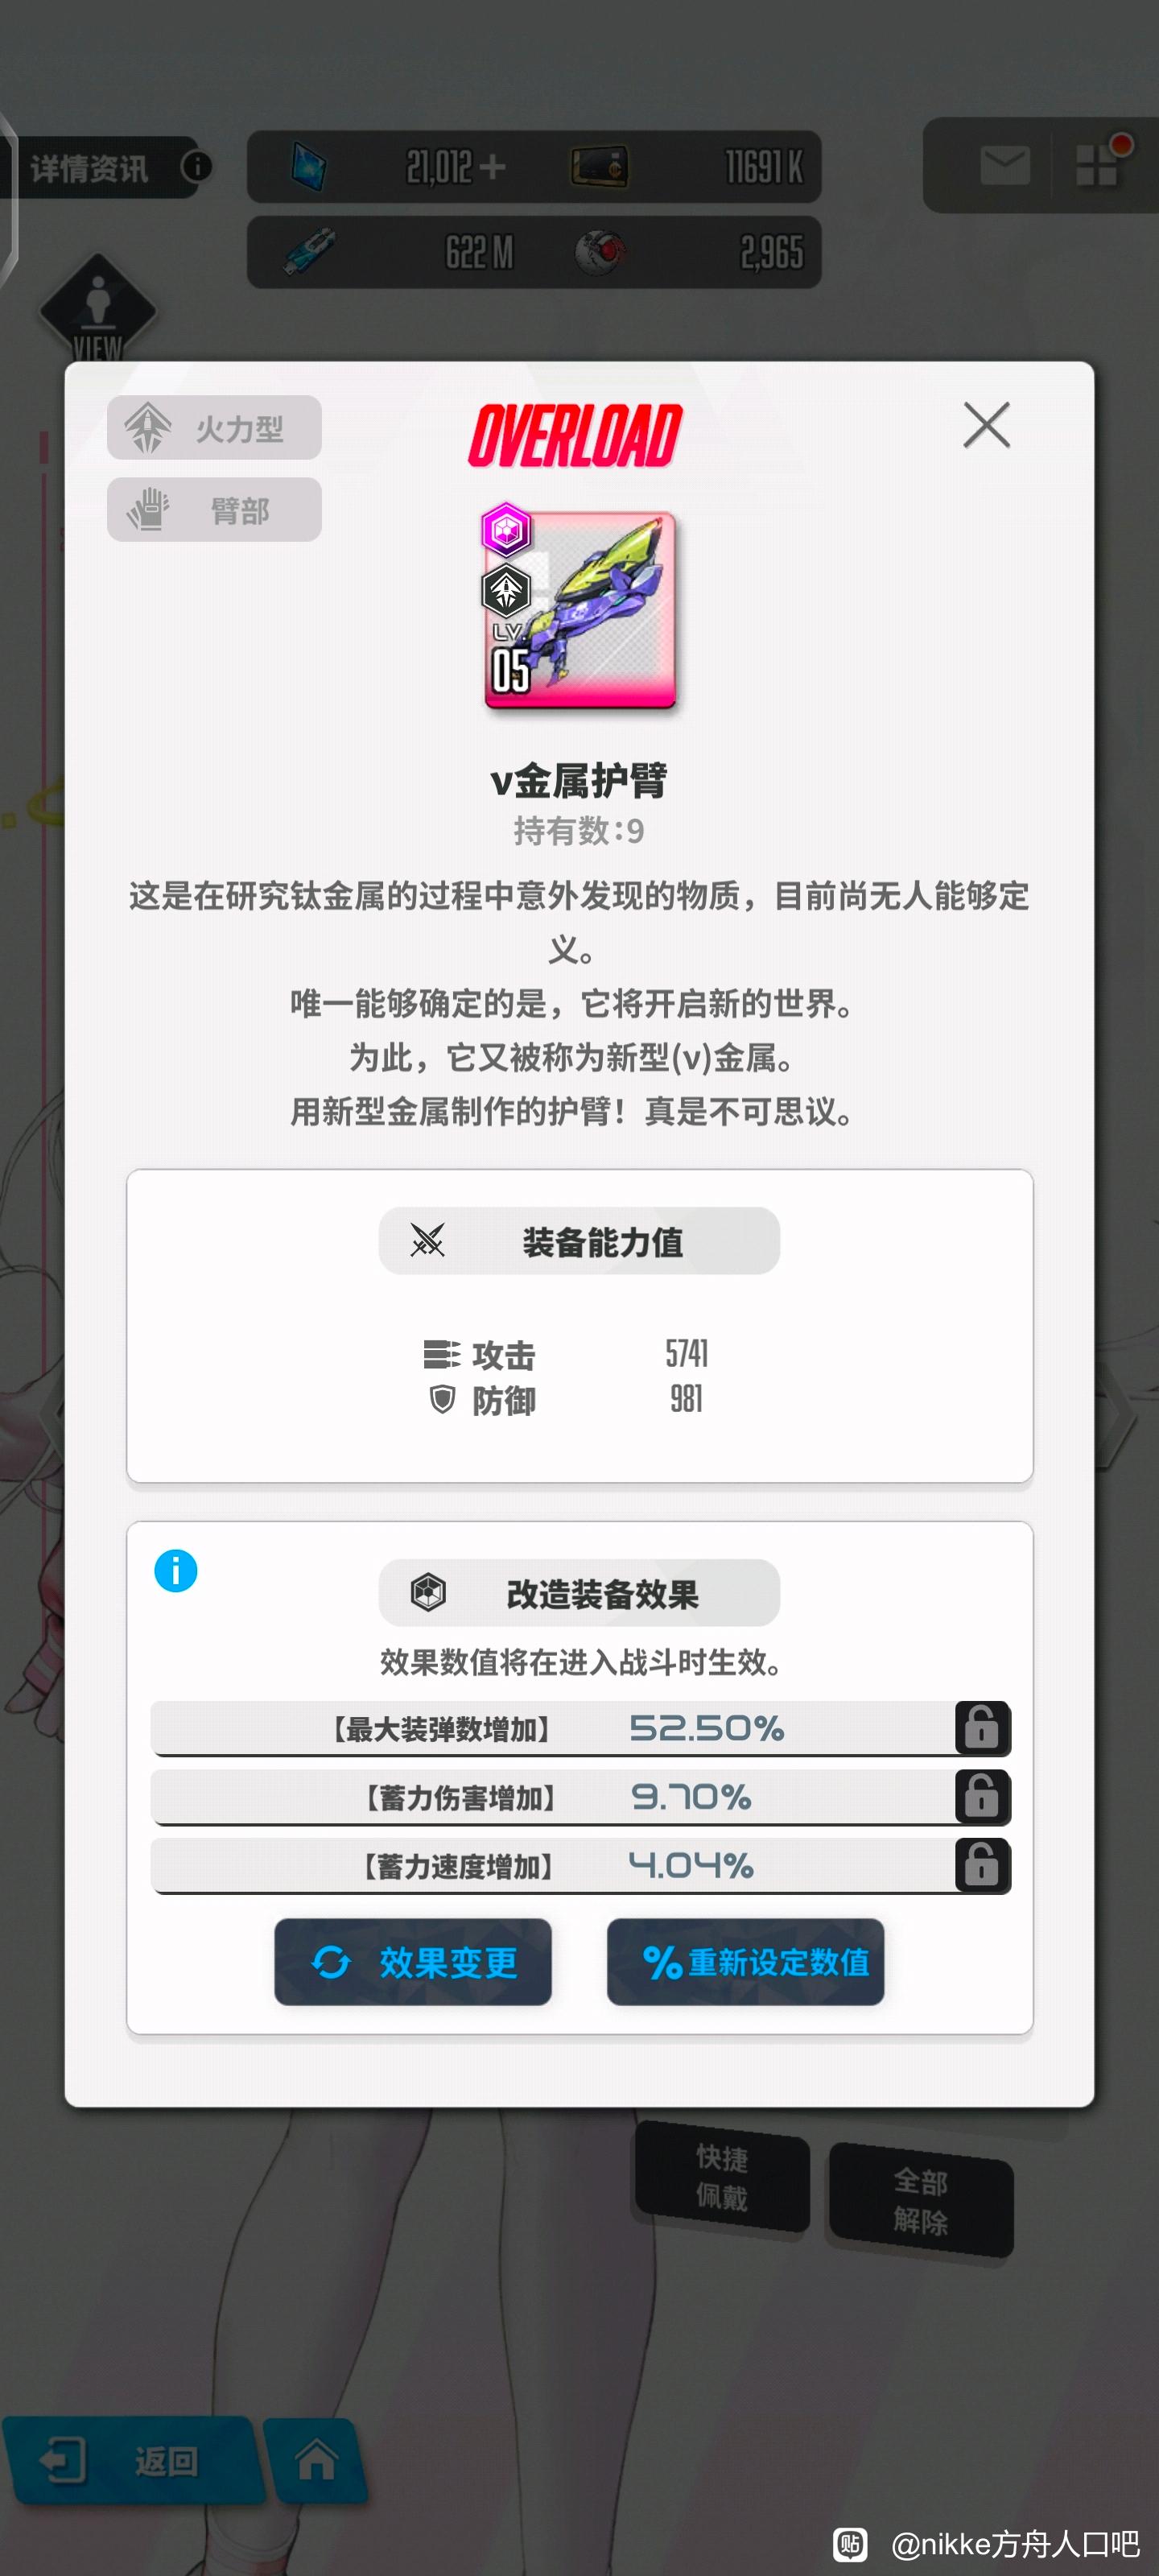
Task: Tap the 详情资讯 info icon
Action: tap(197, 166)
